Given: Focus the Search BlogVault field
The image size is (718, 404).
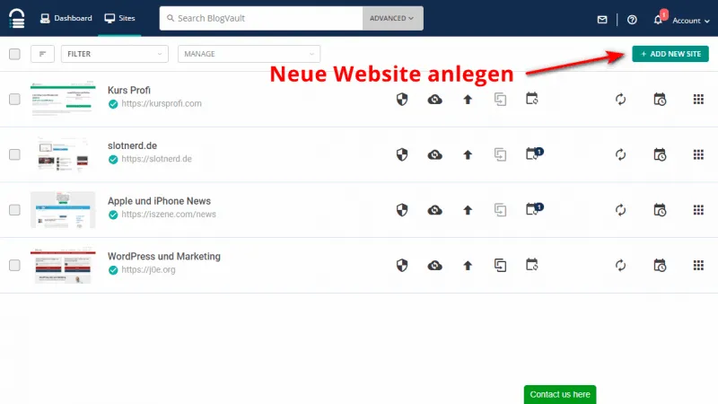Looking at the screenshot, I should coord(261,18).
